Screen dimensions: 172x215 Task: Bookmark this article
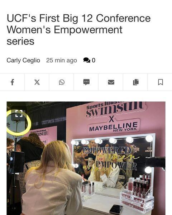click(x=160, y=82)
